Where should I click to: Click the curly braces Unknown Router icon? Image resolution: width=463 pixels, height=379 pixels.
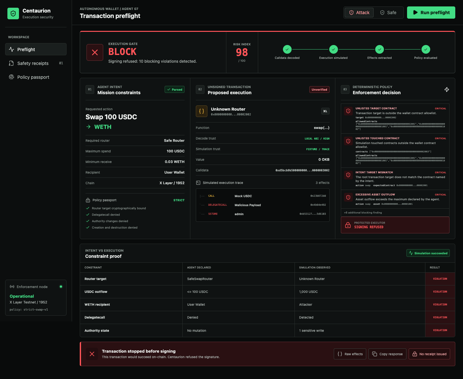(202, 111)
